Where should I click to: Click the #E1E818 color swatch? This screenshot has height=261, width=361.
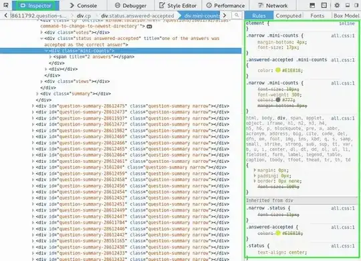(x=278, y=70)
